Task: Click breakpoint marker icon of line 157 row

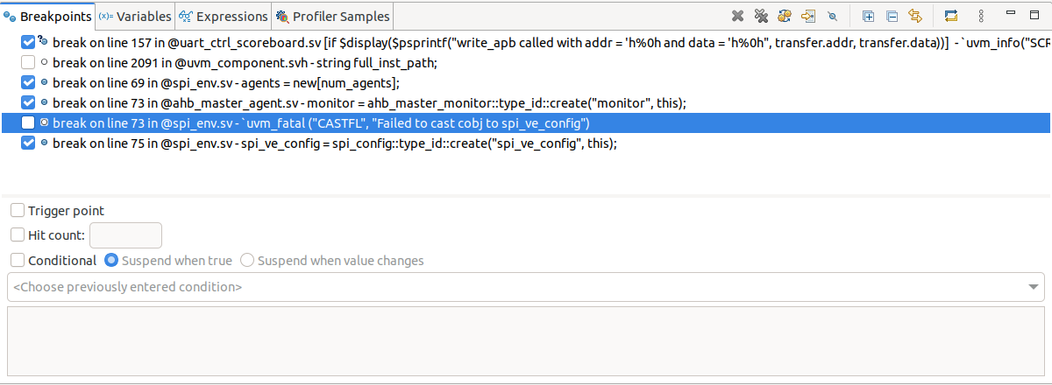Action: pyautogui.click(x=44, y=41)
